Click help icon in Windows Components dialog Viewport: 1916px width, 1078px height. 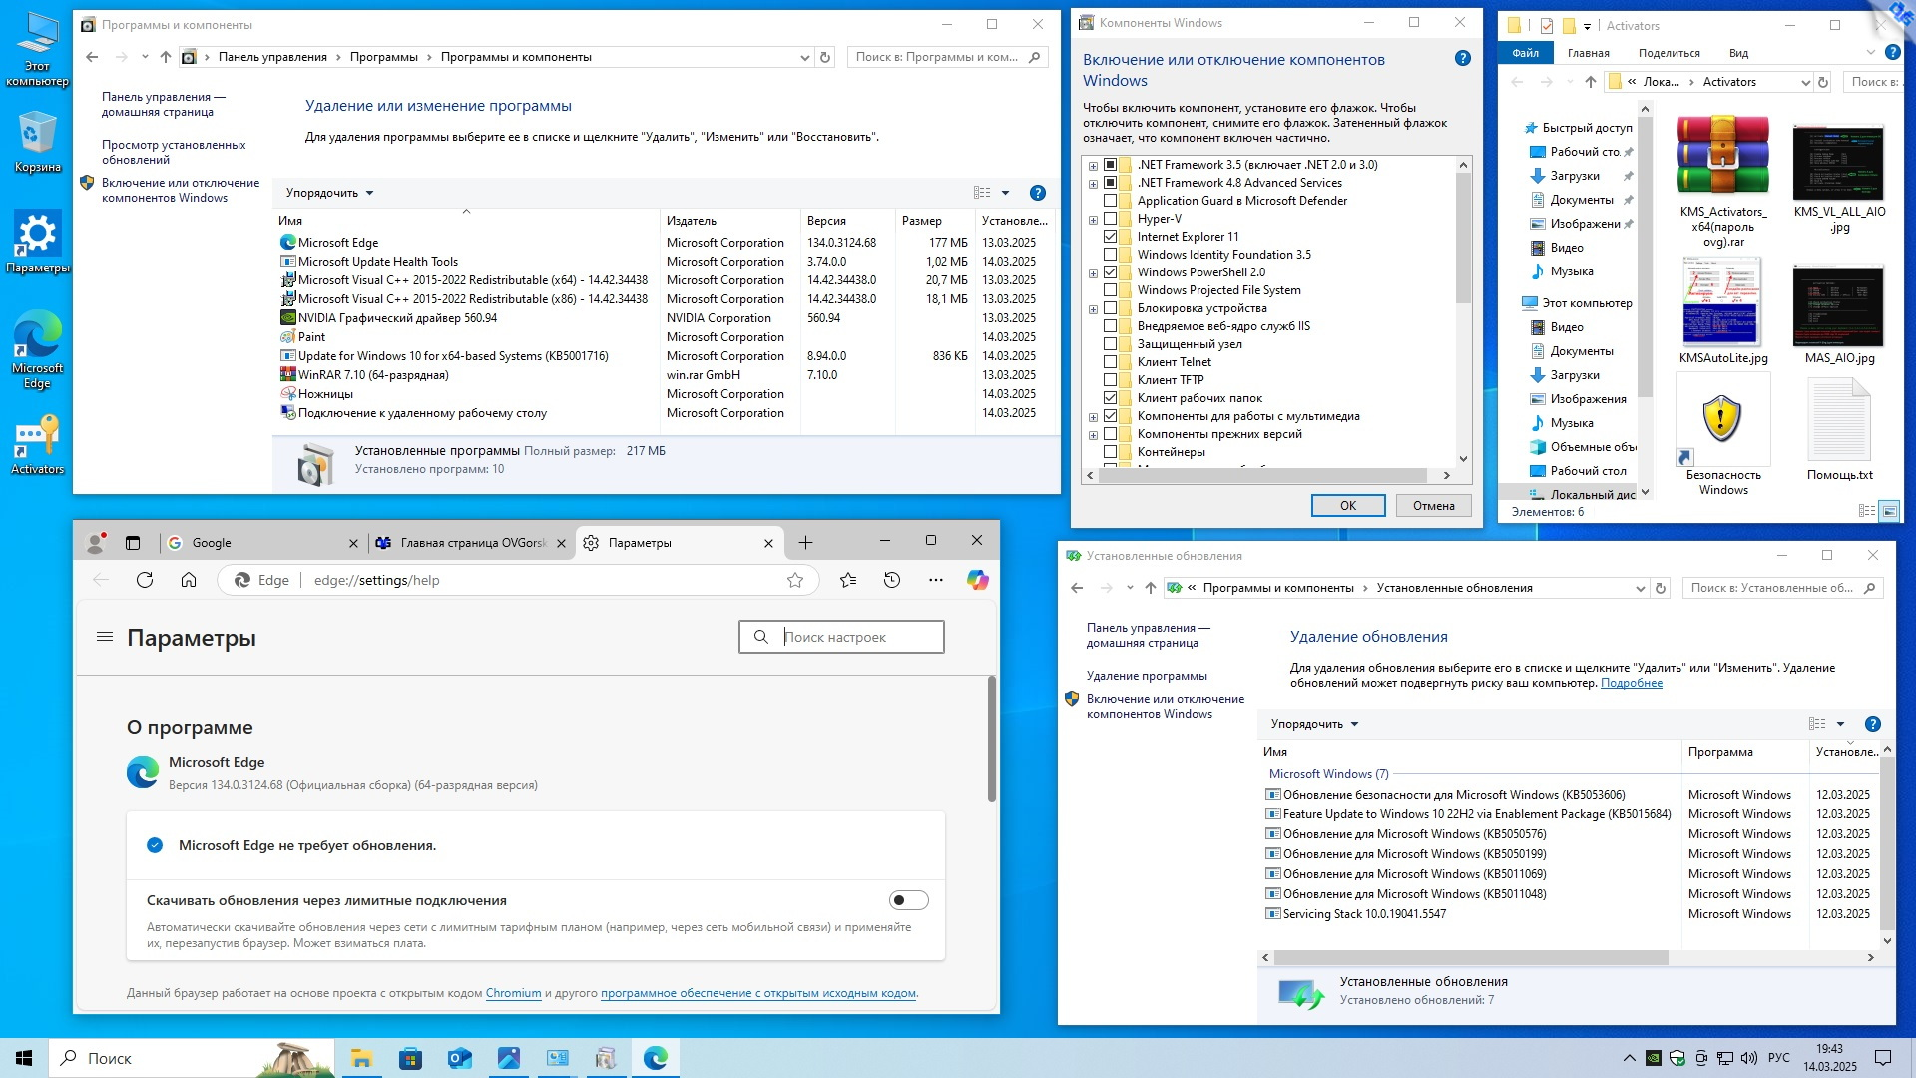pos(1462,59)
